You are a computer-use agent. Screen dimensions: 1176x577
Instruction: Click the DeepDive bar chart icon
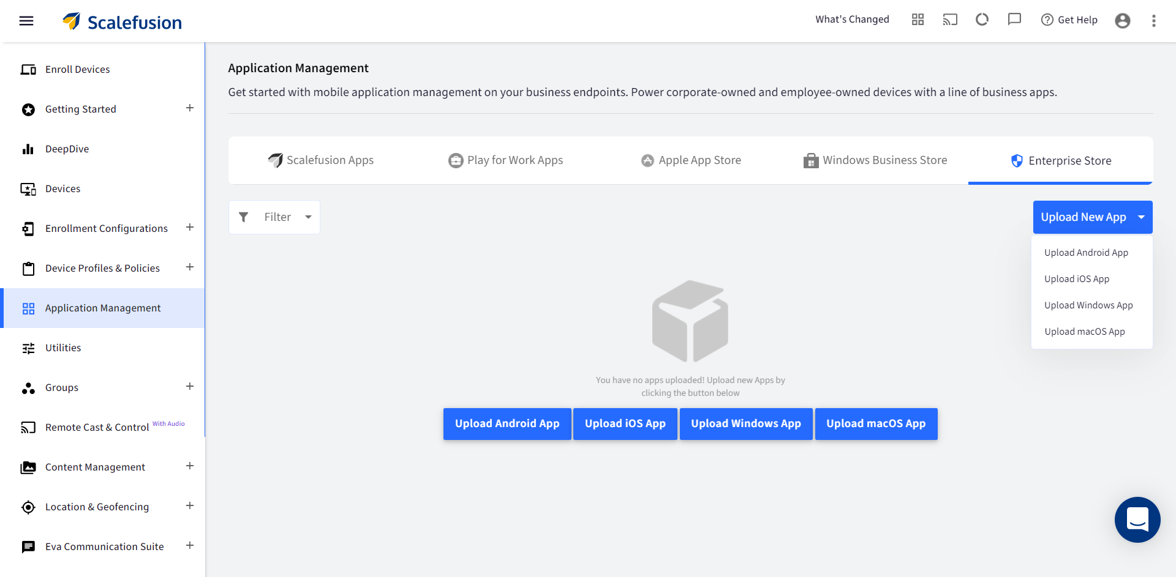point(28,149)
